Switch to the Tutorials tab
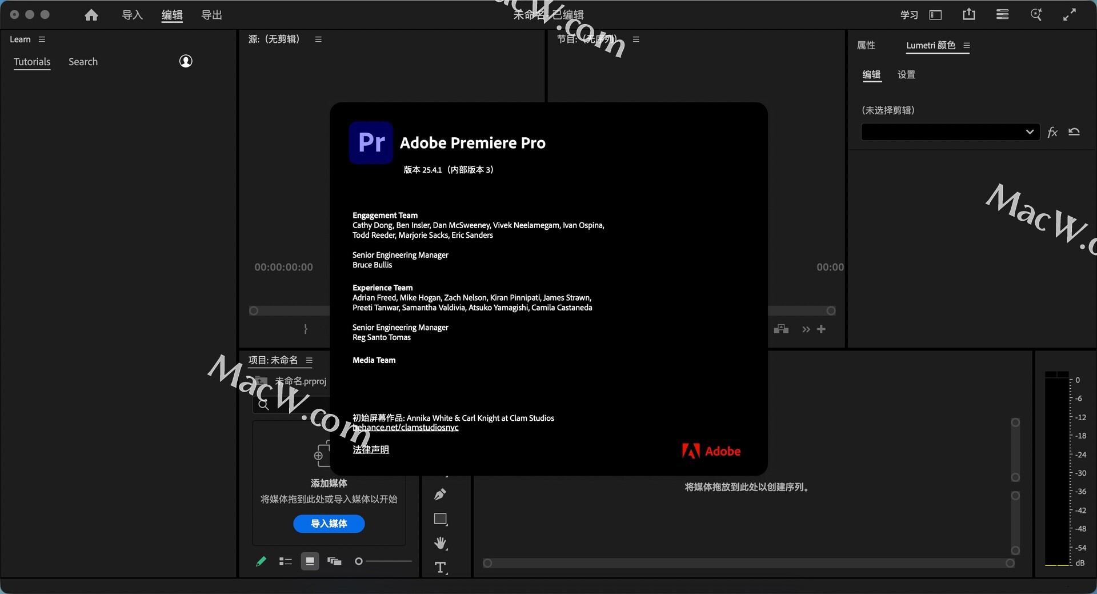Viewport: 1097px width, 594px height. 32,62
